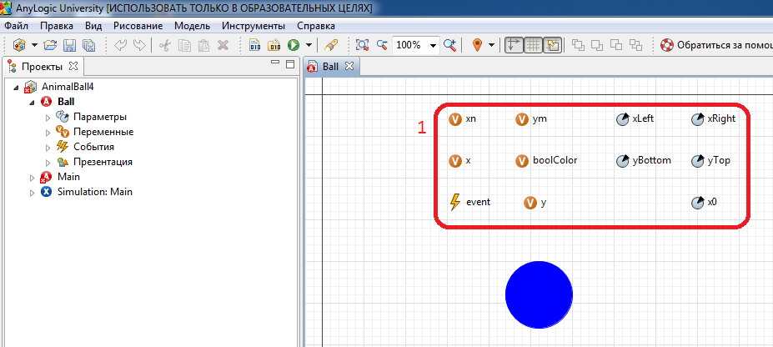The image size is (773, 347).
Task: Expand the События tree node
Action: click(48, 148)
